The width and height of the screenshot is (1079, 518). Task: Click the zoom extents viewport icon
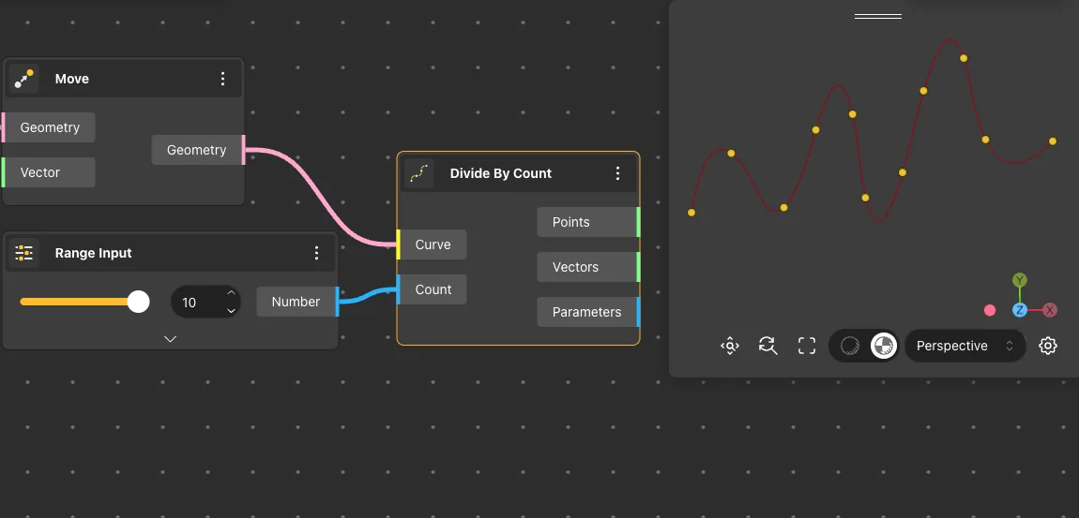pyautogui.click(x=730, y=346)
